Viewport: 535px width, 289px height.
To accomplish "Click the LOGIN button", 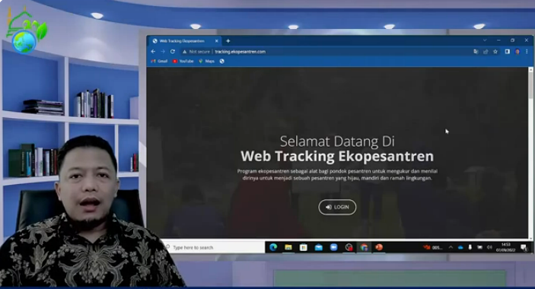I will coord(337,207).
